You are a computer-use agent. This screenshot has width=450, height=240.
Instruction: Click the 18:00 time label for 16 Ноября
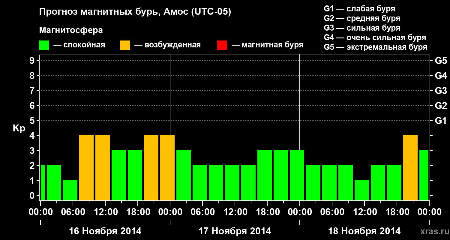click(x=138, y=212)
